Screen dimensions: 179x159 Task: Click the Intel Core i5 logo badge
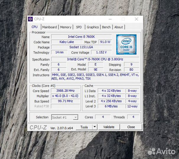(x=126, y=44)
